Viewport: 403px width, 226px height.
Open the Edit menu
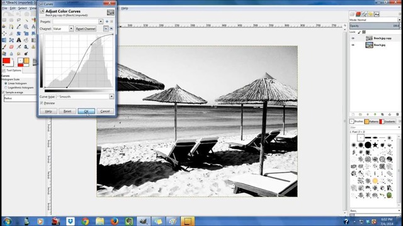pyautogui.click(x=13, y=8)
